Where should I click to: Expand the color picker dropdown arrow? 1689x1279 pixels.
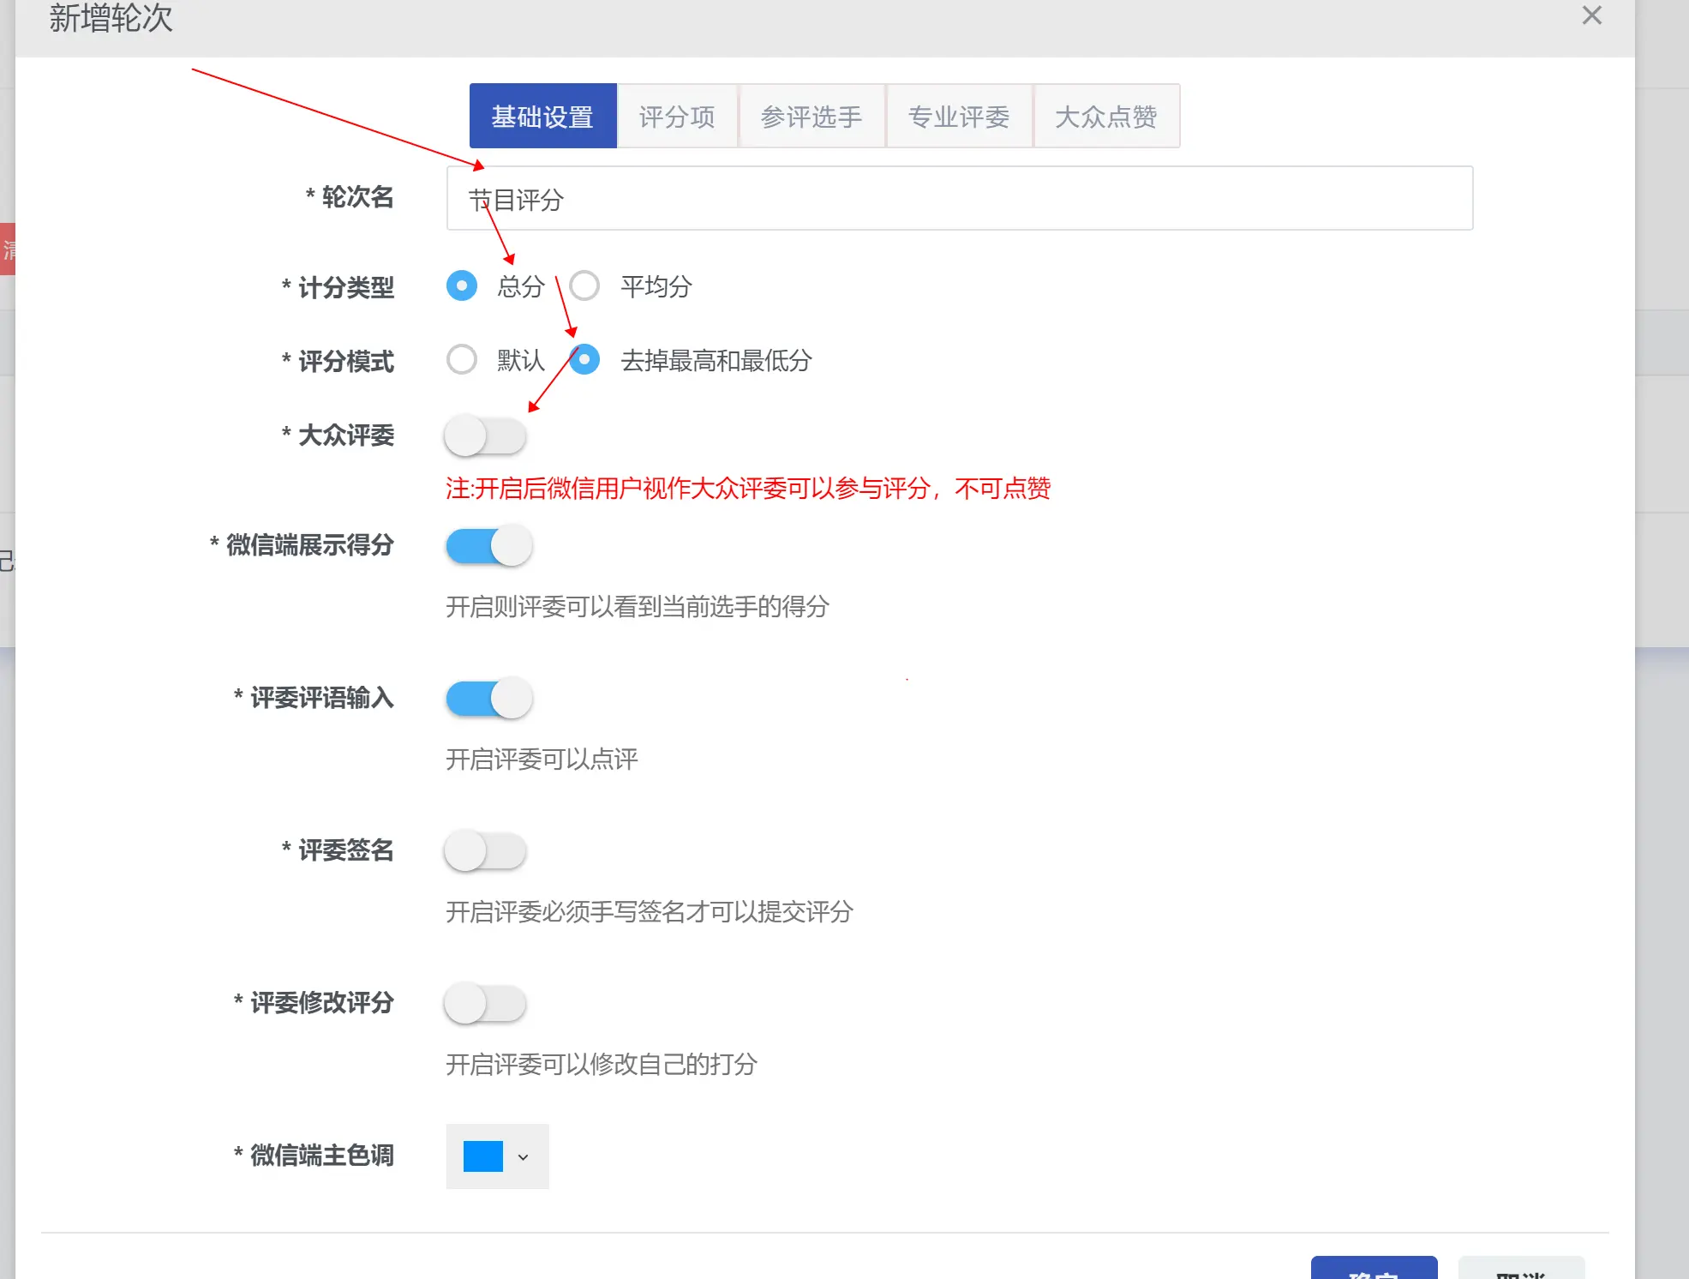[x=523, y=1157]
